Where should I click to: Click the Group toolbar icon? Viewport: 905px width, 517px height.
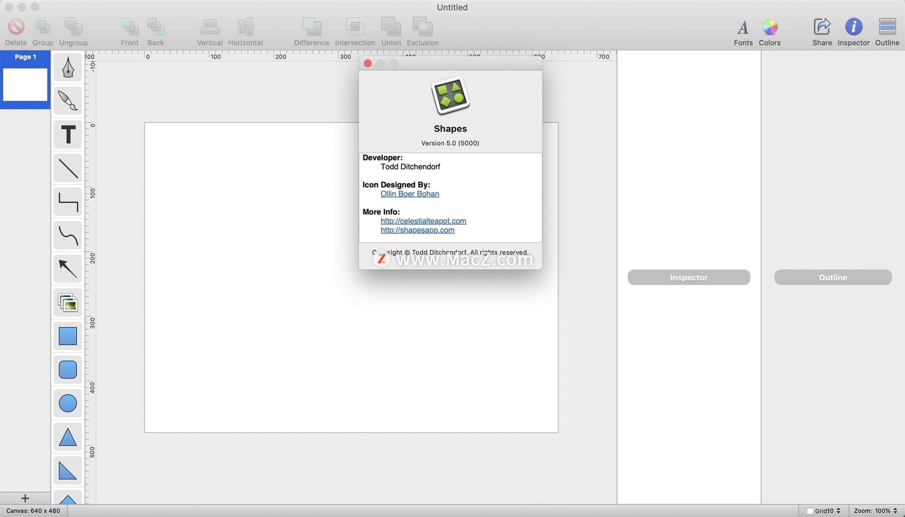click(42, 27)
